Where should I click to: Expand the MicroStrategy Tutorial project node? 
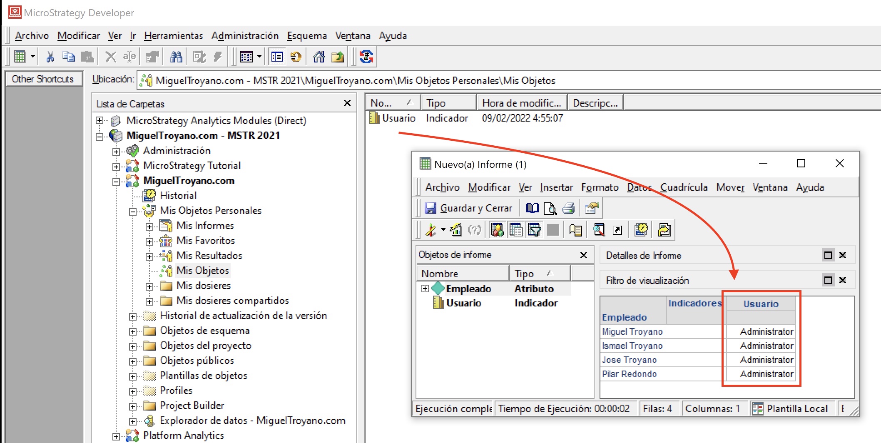click(x=116, y=167)
